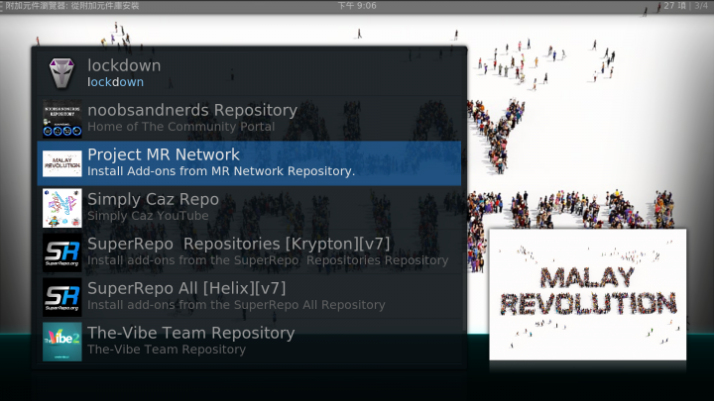Click the noobsandnerds Repository icon
The image size is (714, 401).
click(62, 119)
